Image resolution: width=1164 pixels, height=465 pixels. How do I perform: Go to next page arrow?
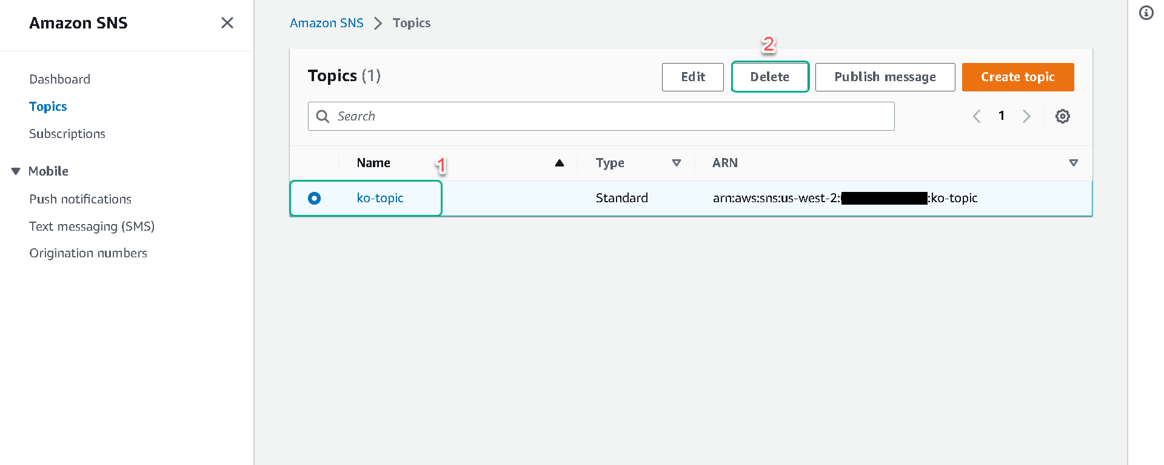[1026, 116]
